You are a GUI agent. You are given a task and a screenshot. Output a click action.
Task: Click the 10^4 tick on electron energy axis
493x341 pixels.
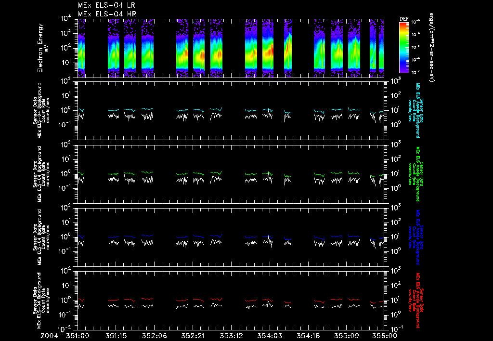point(66,19)
